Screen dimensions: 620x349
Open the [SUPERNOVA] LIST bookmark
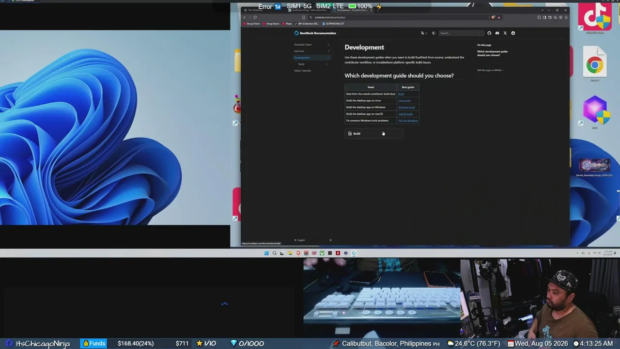(x=333, y=24)
